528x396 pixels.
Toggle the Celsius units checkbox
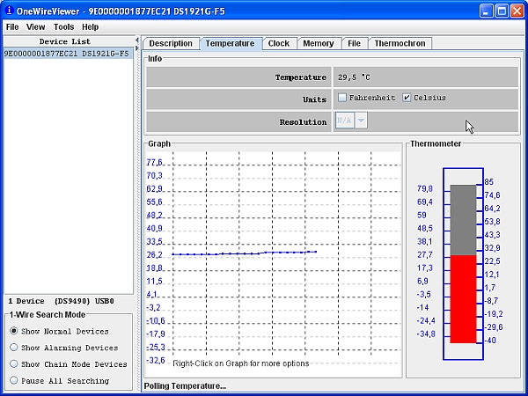(407, 98)
